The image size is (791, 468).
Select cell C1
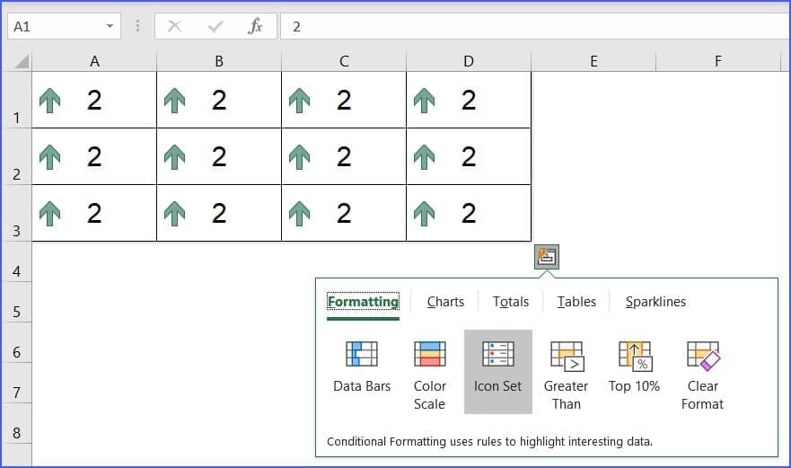344,100
